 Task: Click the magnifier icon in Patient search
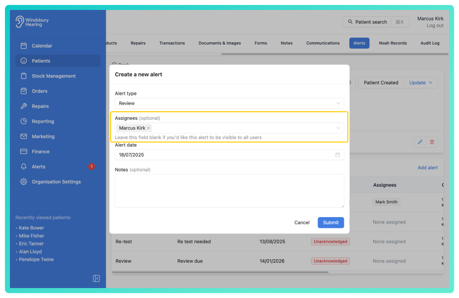[x=350, y=22]
